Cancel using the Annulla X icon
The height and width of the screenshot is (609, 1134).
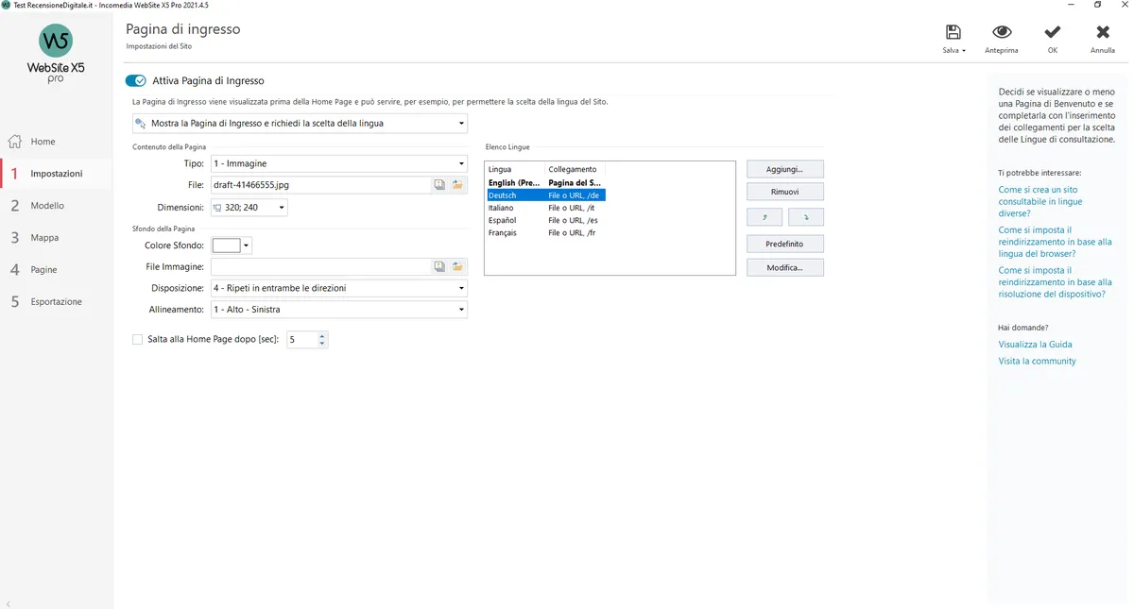coord(1103,32)
